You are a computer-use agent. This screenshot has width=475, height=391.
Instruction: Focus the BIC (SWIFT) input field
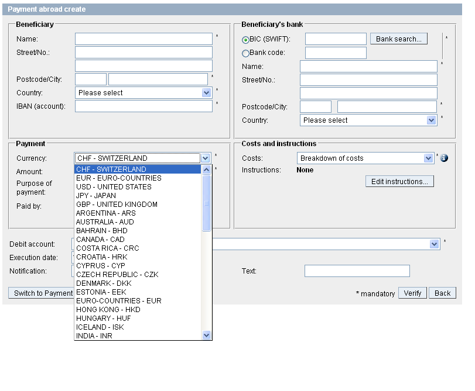(x=336, y=39)
